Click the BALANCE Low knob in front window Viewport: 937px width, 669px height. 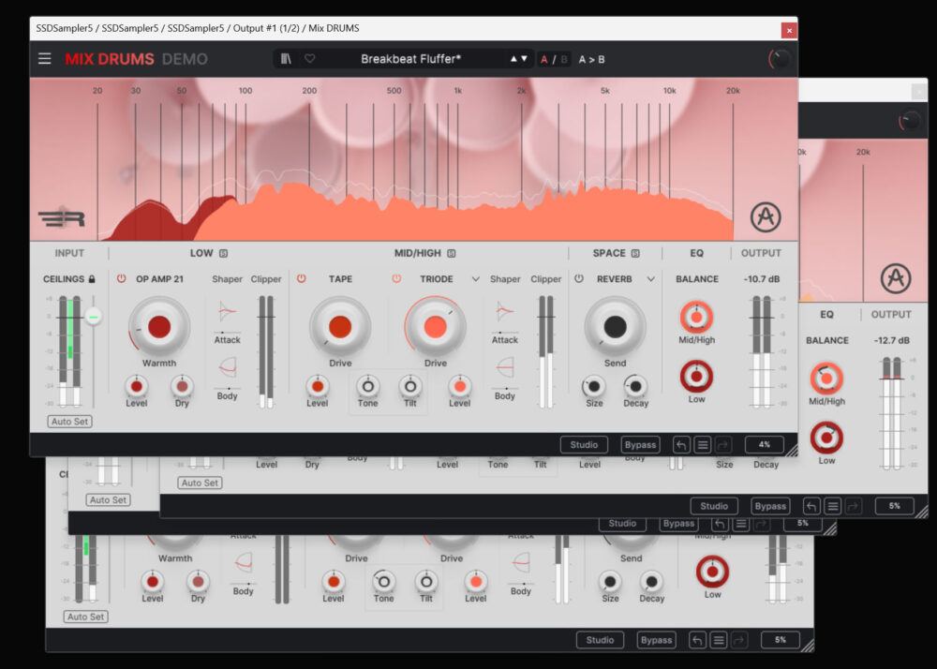[x=696, y=377]
